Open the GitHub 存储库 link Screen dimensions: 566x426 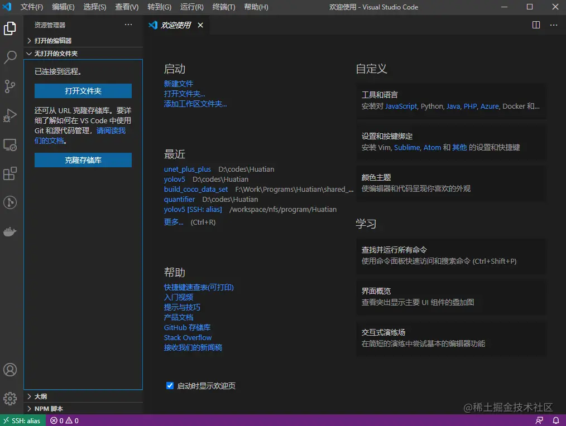[187, 327]
